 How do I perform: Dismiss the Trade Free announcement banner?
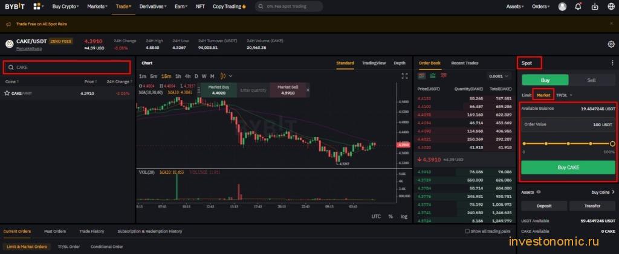coord(612,24)
